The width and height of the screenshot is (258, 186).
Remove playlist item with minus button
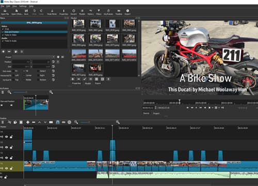[x=78, y=79]
